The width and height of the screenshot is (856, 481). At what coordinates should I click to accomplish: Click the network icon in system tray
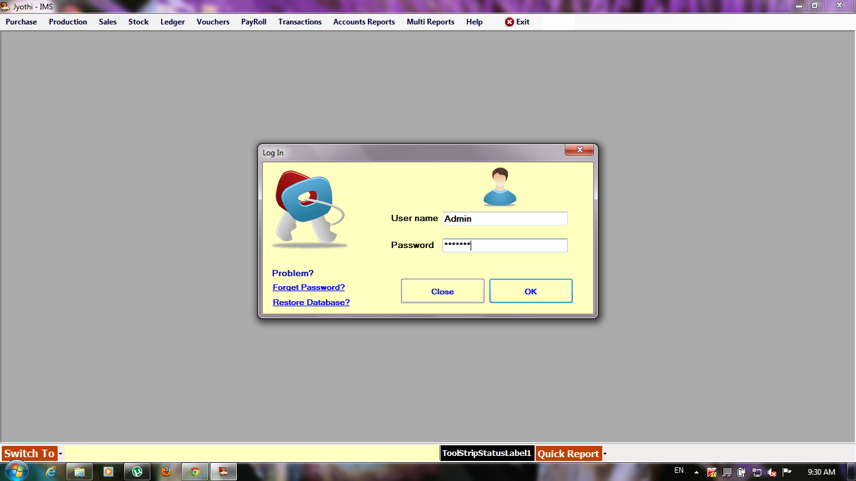757,472
